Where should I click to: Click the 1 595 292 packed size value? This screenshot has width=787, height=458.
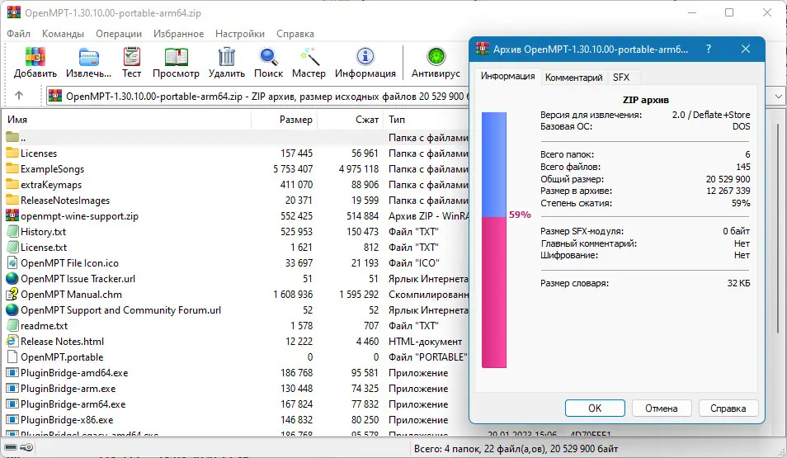click(x=358, y=295)
